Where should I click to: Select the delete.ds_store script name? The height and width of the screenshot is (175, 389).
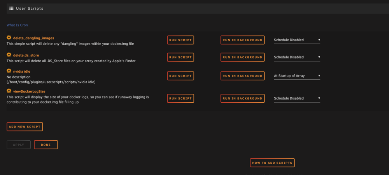(26, 55)
